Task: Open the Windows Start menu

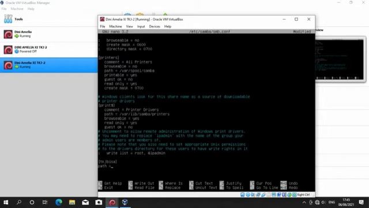Action: 6,202
